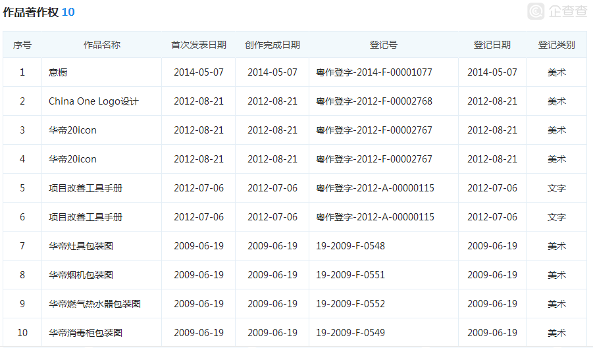Select 华帝20icon in the row numbered 4
The width and height of the screenshot is (593, 348).
click(x=72, y=159)
